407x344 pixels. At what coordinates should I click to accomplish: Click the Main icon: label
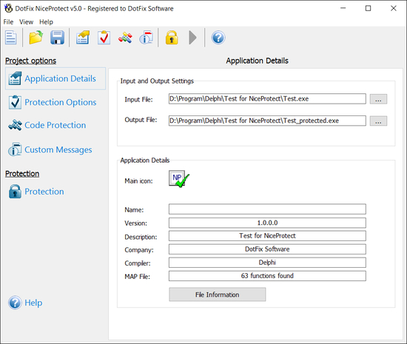point(138,181)
